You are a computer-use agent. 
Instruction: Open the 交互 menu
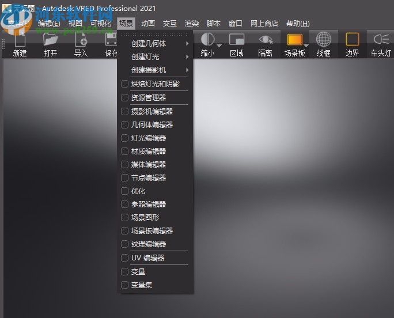coord(170,24)
